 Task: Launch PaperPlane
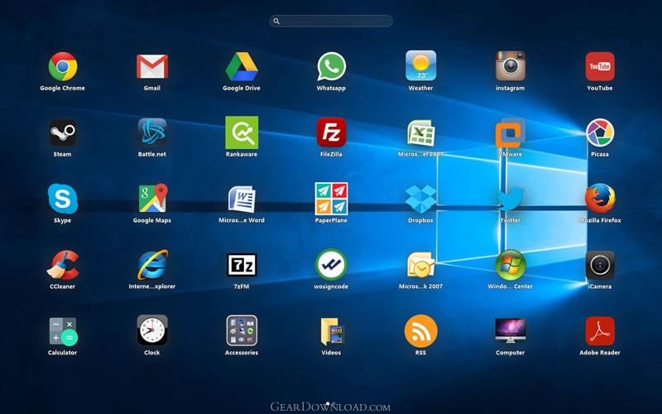click(x=331, y=199)
